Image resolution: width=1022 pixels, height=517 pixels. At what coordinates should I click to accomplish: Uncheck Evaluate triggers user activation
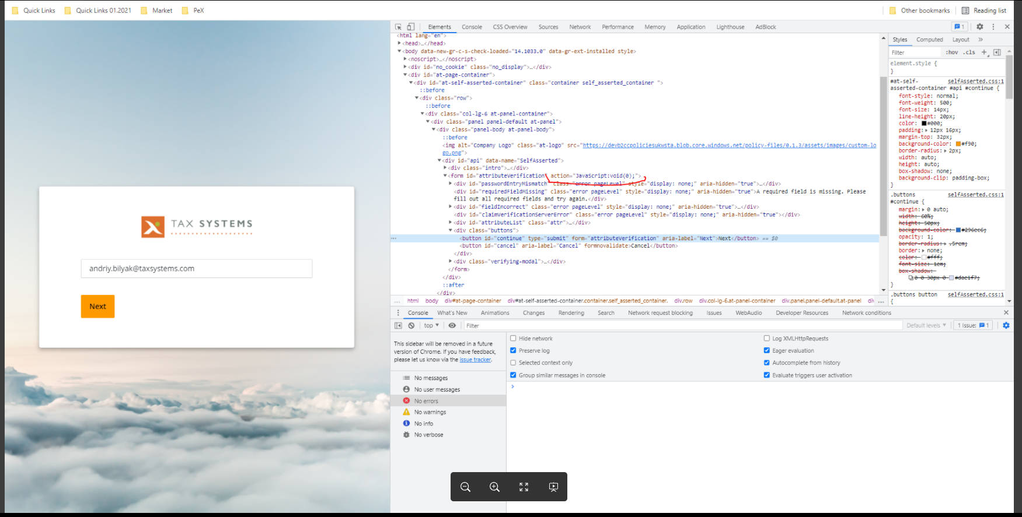(767, 375)
